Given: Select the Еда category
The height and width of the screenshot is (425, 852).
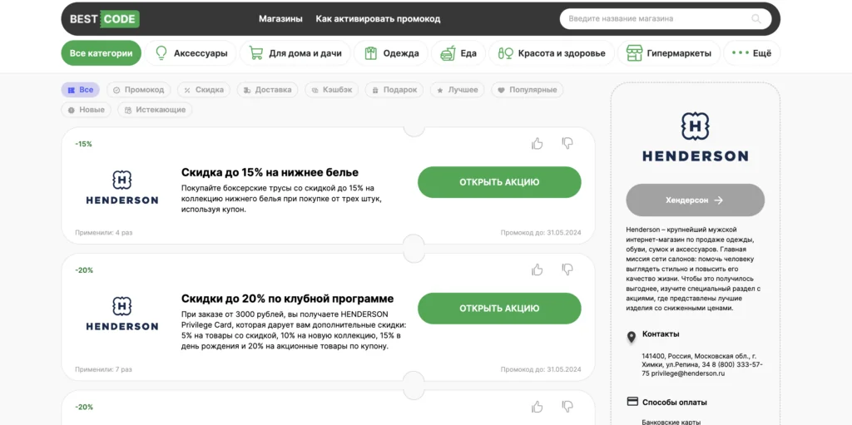Looking at the screenshot, I should (x=458, y=53).
